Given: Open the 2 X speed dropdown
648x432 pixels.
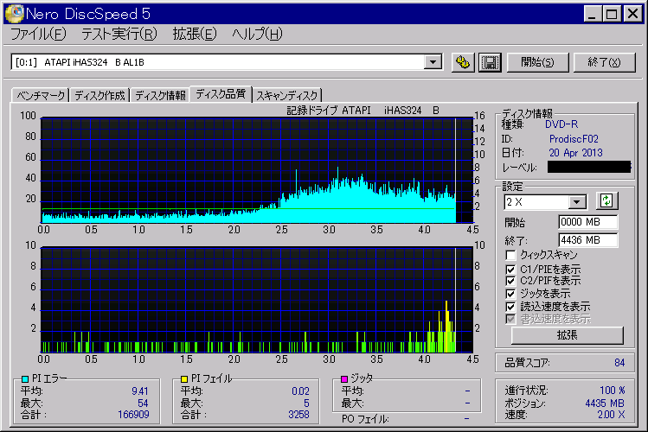Looking at the screenshot, I should pos(576,202).
